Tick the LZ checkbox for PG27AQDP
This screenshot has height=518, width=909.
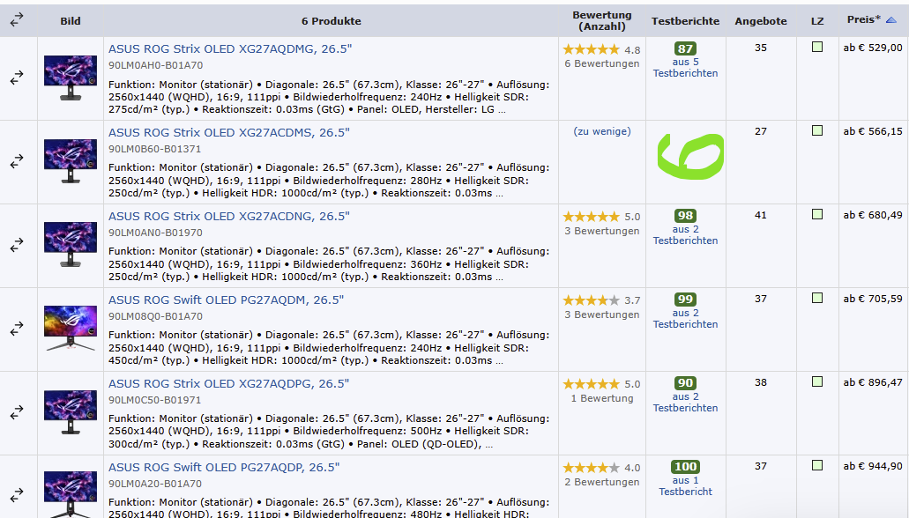coord(817,465)
